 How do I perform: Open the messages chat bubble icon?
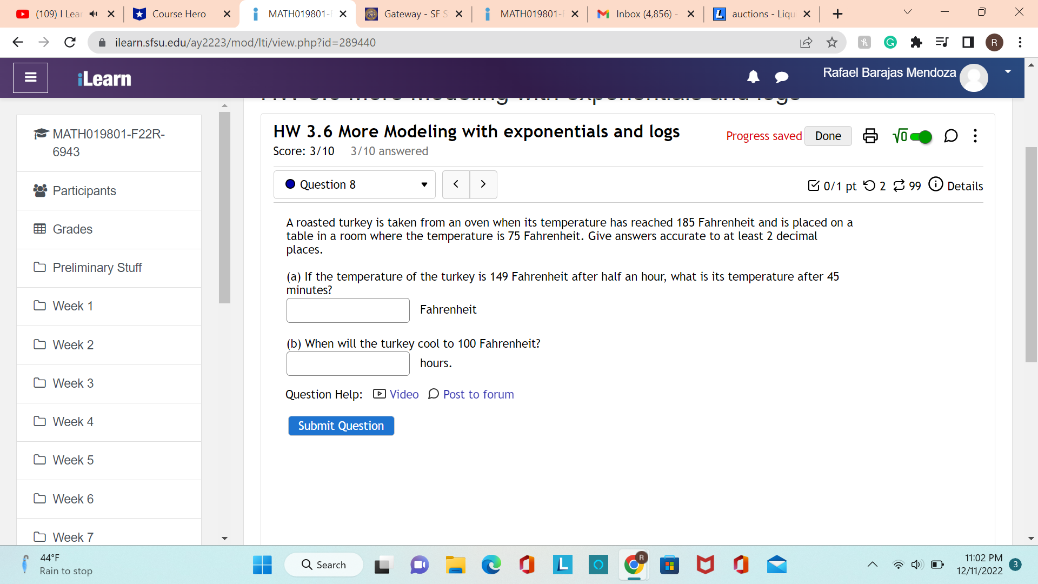pos(781,77)
